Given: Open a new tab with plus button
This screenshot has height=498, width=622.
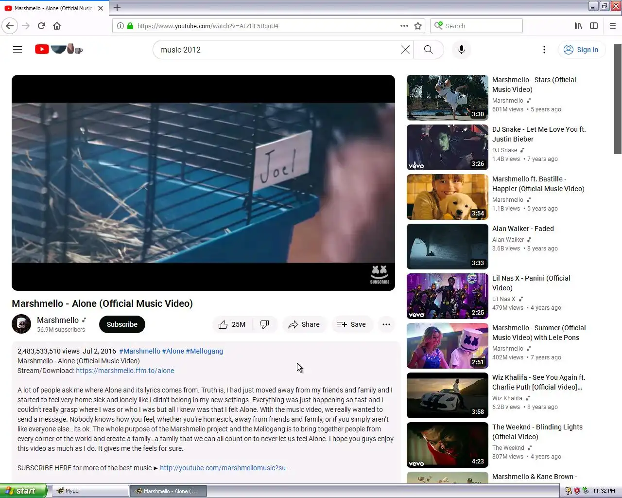Looking at the screenshot, I should [x=117, y=8].
